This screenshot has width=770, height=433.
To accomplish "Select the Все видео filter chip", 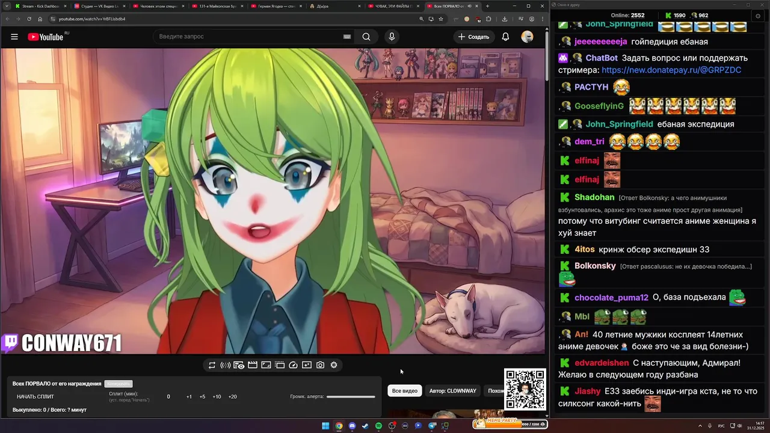I will 405,391.
